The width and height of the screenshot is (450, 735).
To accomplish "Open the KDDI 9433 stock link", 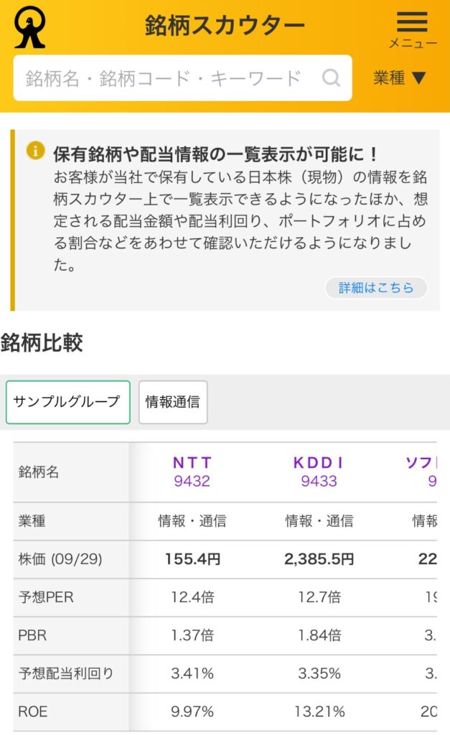I will (x=319, y=472).
